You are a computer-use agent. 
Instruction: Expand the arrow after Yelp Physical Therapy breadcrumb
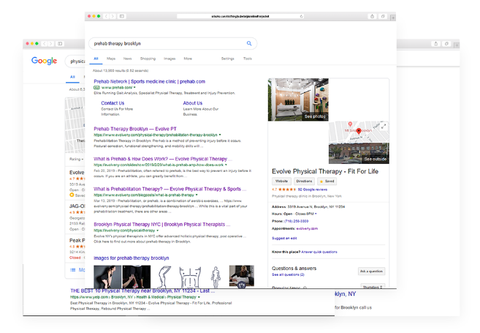[199, 297]
